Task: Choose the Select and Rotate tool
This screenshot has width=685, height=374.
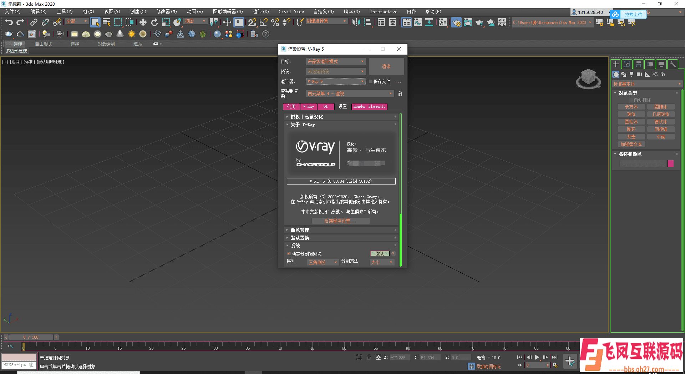Action: [x=154, y=22]
